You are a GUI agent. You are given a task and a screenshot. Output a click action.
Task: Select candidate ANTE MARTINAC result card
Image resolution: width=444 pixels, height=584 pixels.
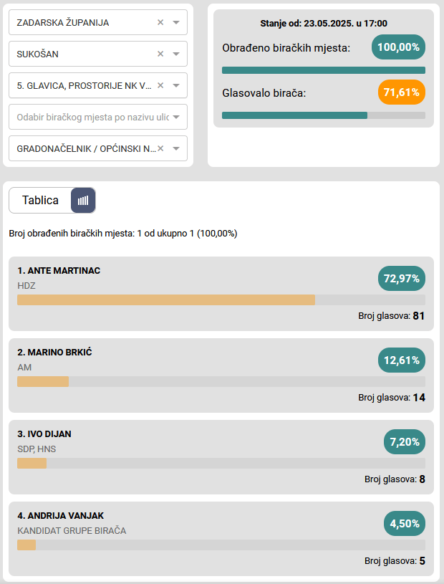(x=221, y=294)
